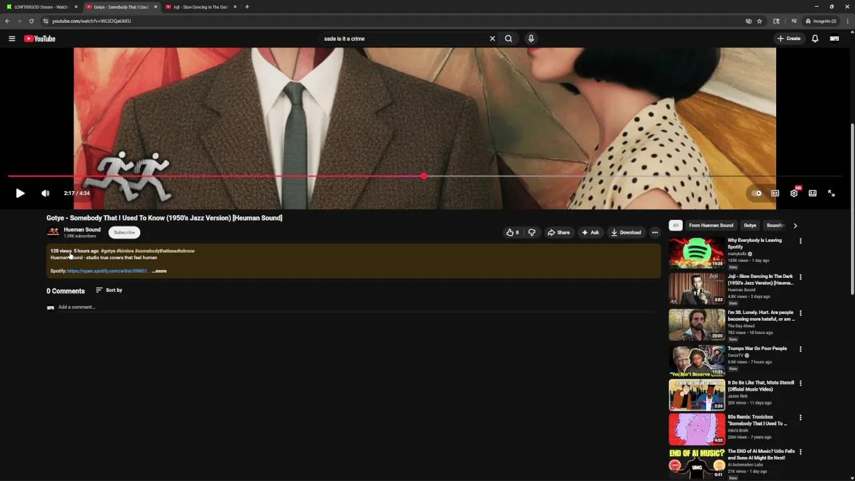This screenshot has width=855, height=481.
Task: Open the account avatar menu
Action: [834, 39]
